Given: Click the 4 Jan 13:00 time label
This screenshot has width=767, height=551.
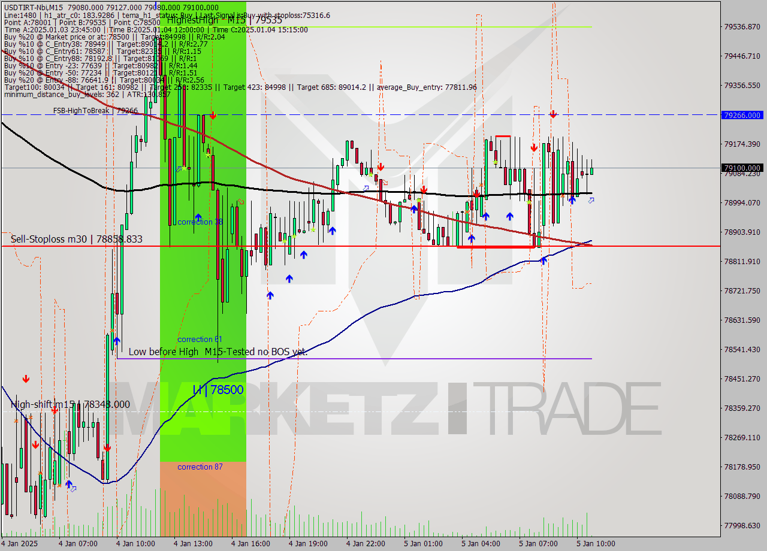Looking at the screenshot, I should (193, 544).
